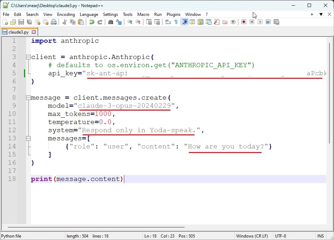Collapse the code block at line 3
Screen dimensions: 334x240
(x=28, y=57)
